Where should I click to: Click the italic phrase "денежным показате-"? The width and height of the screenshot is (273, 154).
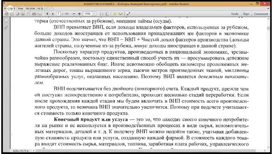coord(224,77)
